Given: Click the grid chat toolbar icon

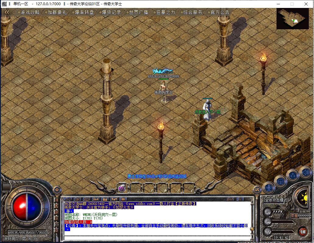Looking at the screenshot, I should pyautogui.click(x=123, y=199).
